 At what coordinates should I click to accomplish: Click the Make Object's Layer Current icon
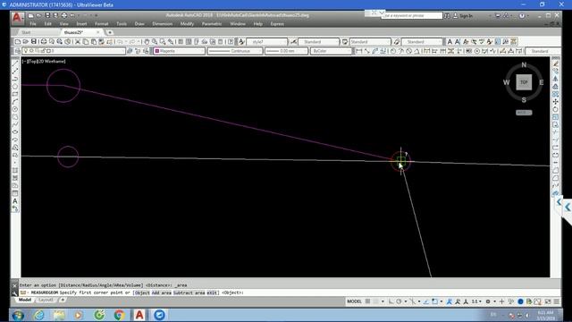pyautogui.click(x=130, y=51)
